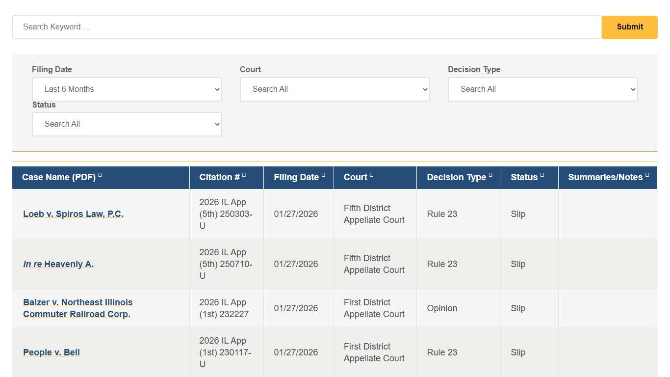Viewport: 670px width, 377px height.
Task: Click the Court column sort icon
Action: click(371, 175)
